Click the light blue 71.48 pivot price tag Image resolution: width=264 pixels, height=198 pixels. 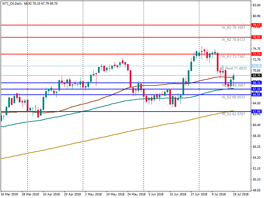tap(256, 66)
